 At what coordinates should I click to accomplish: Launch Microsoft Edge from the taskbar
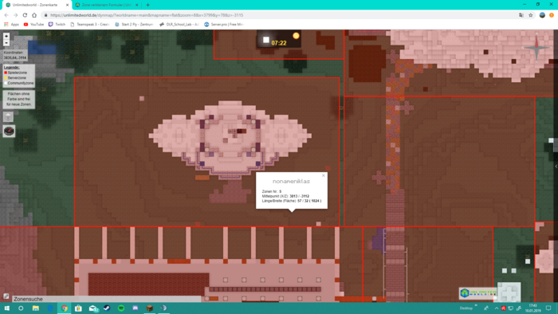49,308
